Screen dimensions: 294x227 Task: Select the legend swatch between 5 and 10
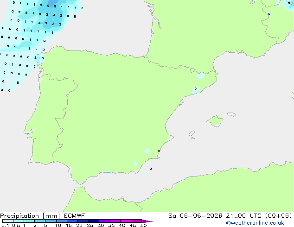(51, 221)
